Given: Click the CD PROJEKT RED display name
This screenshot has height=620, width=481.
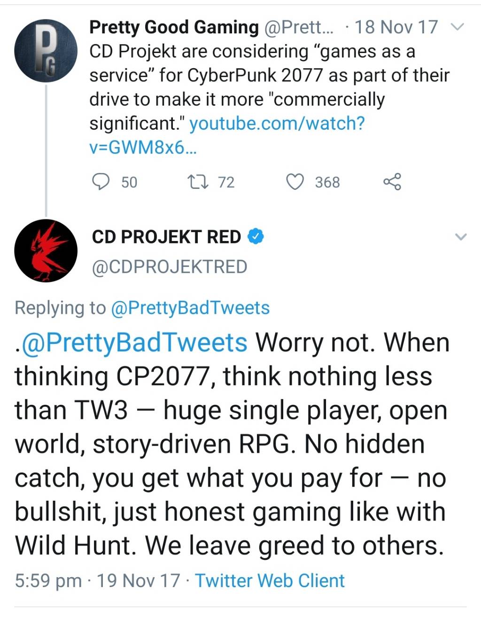Looking at the screenshot, I should tap(166, 237).
